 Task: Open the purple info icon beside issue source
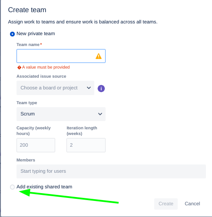click(x=101, y=89)
